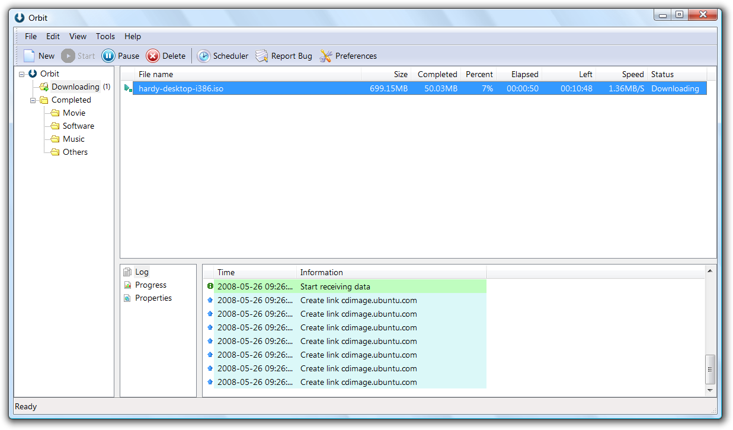Image resolution: width=733 pixels, height=430 pixels.
Task: Sort by Status column header
Action: click(x=677, y=74)
